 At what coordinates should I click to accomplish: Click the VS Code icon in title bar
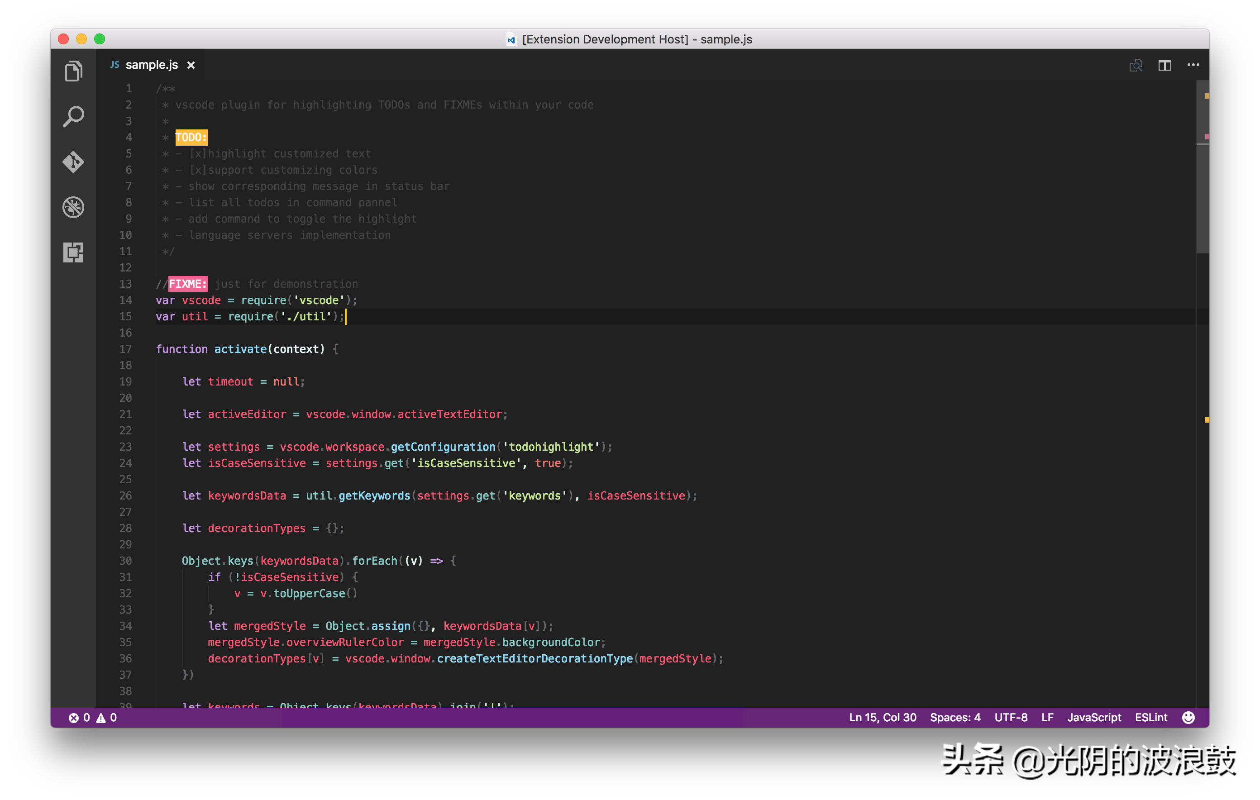tap(511, 40)
